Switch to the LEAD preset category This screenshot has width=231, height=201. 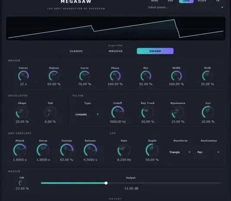point(186,1)
